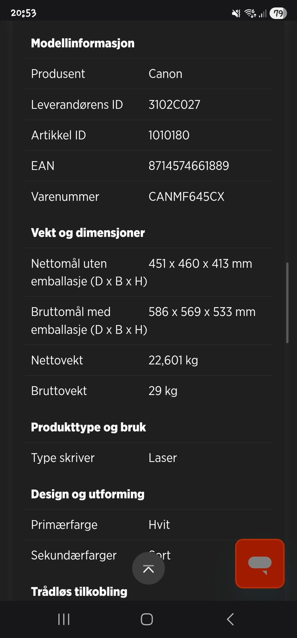Tap the Wi-Fi status icon
Image resolution: width=297 pixels, height=638 pixels.
click(x=250, y=13)
